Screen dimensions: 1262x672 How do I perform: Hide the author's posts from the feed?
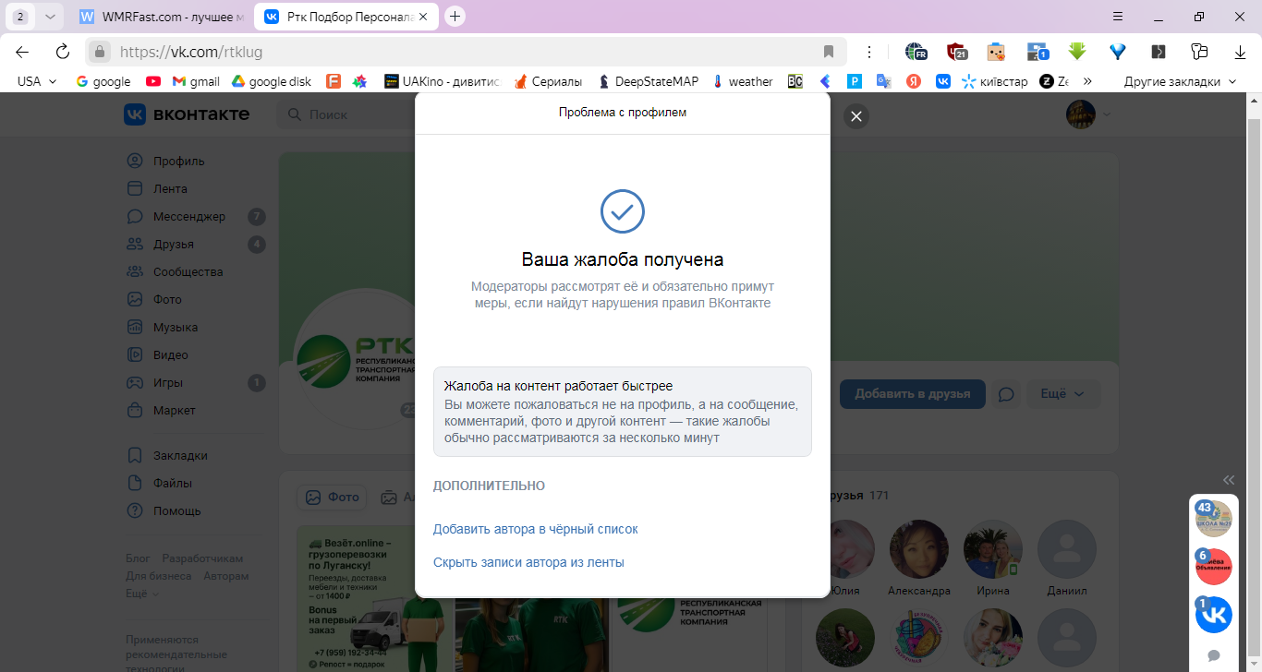[528, 562]
